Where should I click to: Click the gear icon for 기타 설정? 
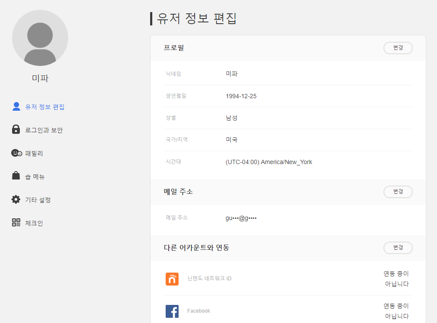16,199
